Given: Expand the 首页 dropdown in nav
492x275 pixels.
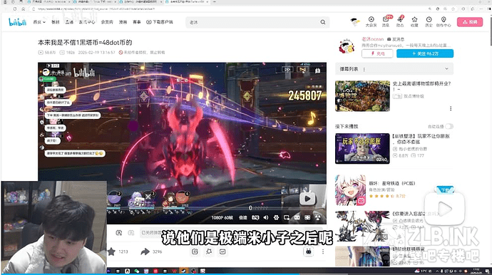Looking at the screenshot, I should point(39,22).
